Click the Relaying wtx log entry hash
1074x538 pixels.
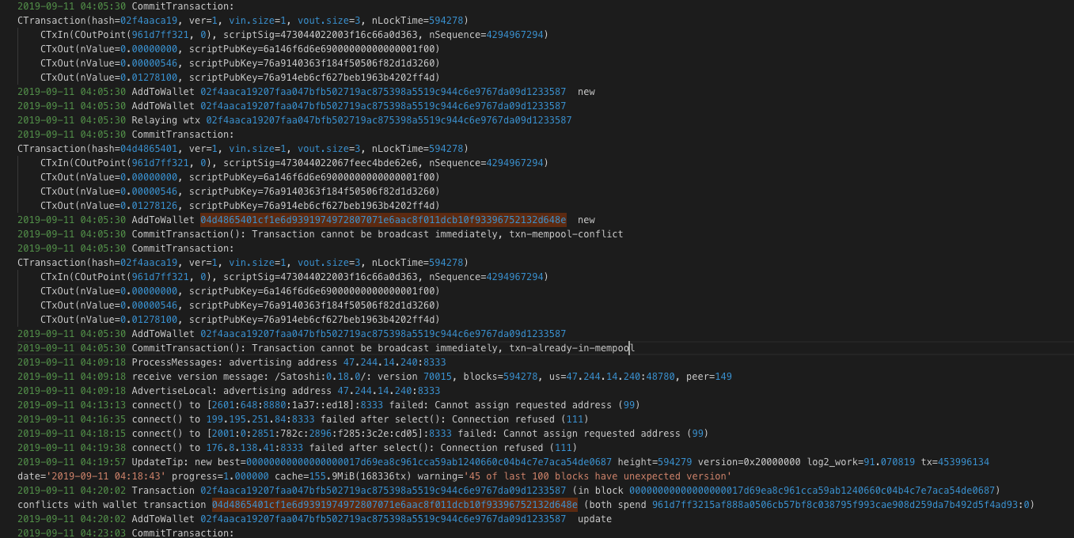click(x=388, y=119)
